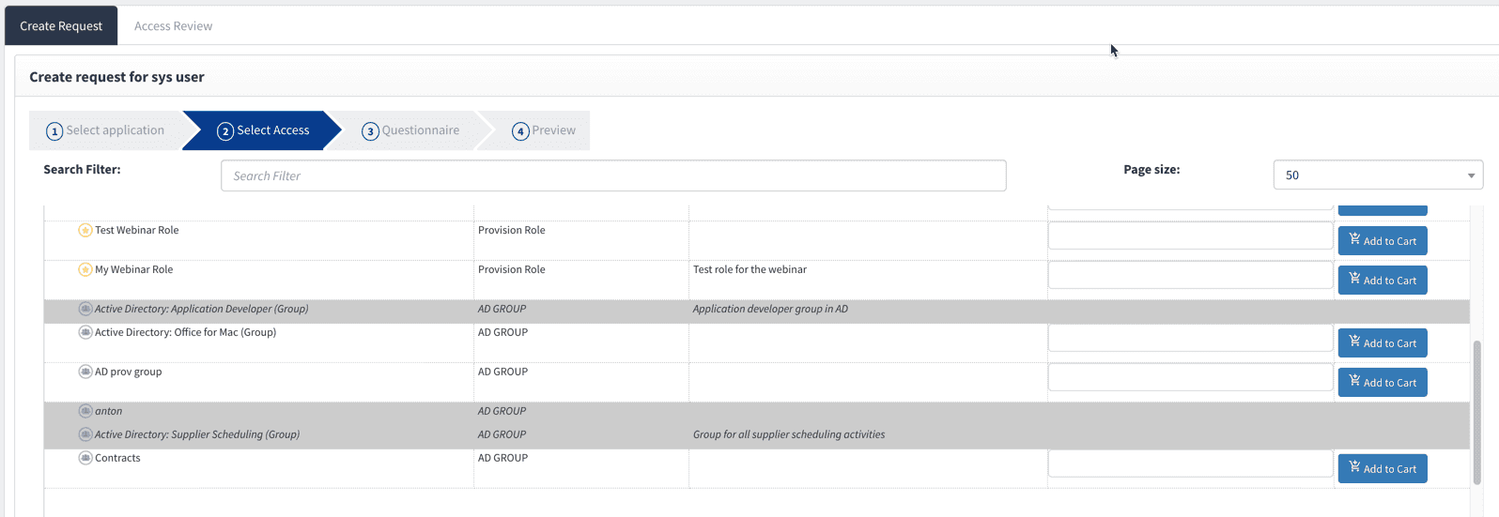1499x517 pixels.
Task: Add Test Webinar Role to cart
Action: [1382, 241]
